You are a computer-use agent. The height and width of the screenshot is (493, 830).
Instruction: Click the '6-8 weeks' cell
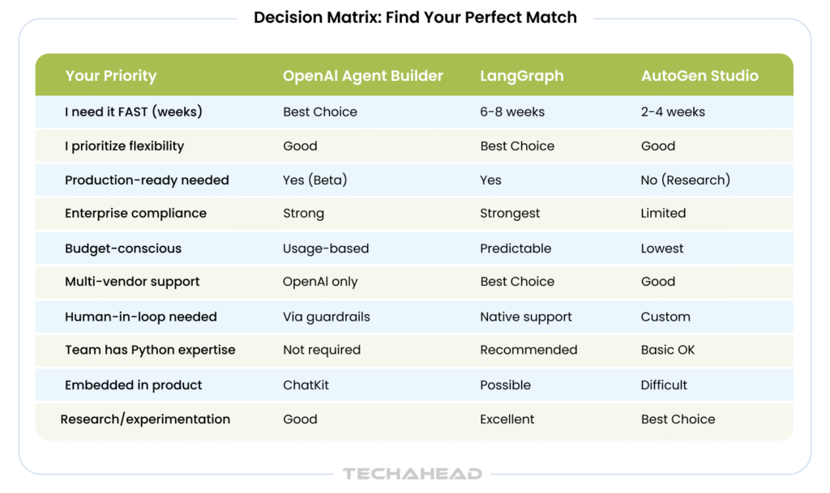pyautogui.click(x=512, y=112)
